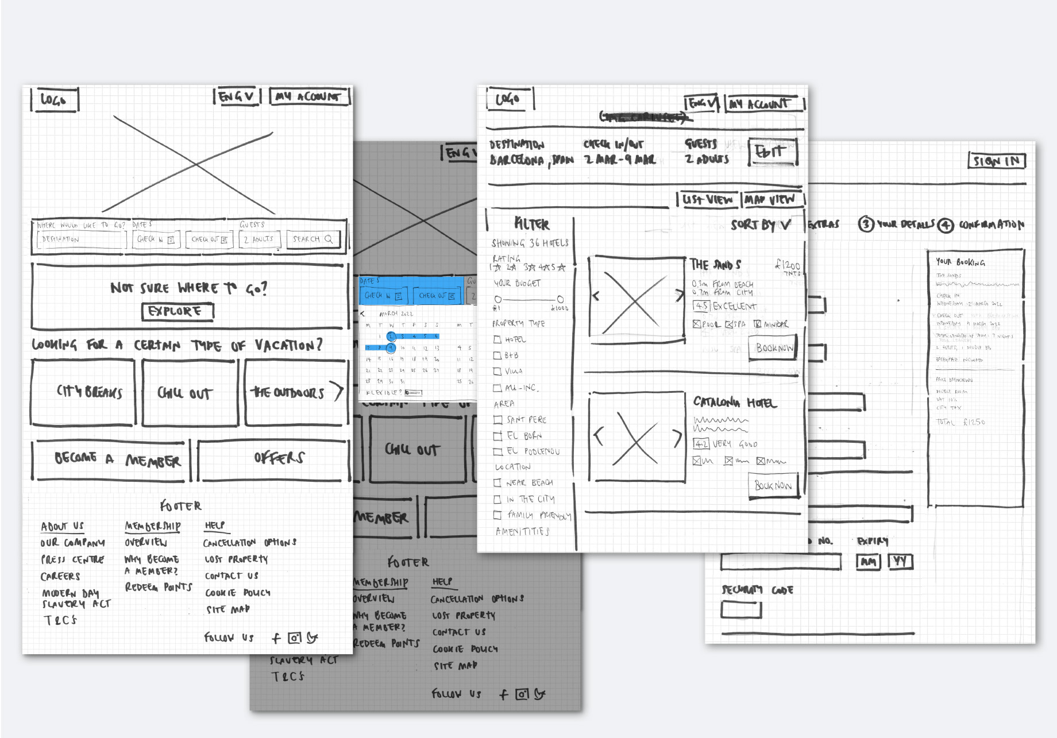
Task: Select the City Breaks vacation card on the homepage wireframe
Action: [83, 392]
